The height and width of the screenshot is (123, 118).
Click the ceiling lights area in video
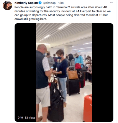pyautogui.click(x=64, y=32)
